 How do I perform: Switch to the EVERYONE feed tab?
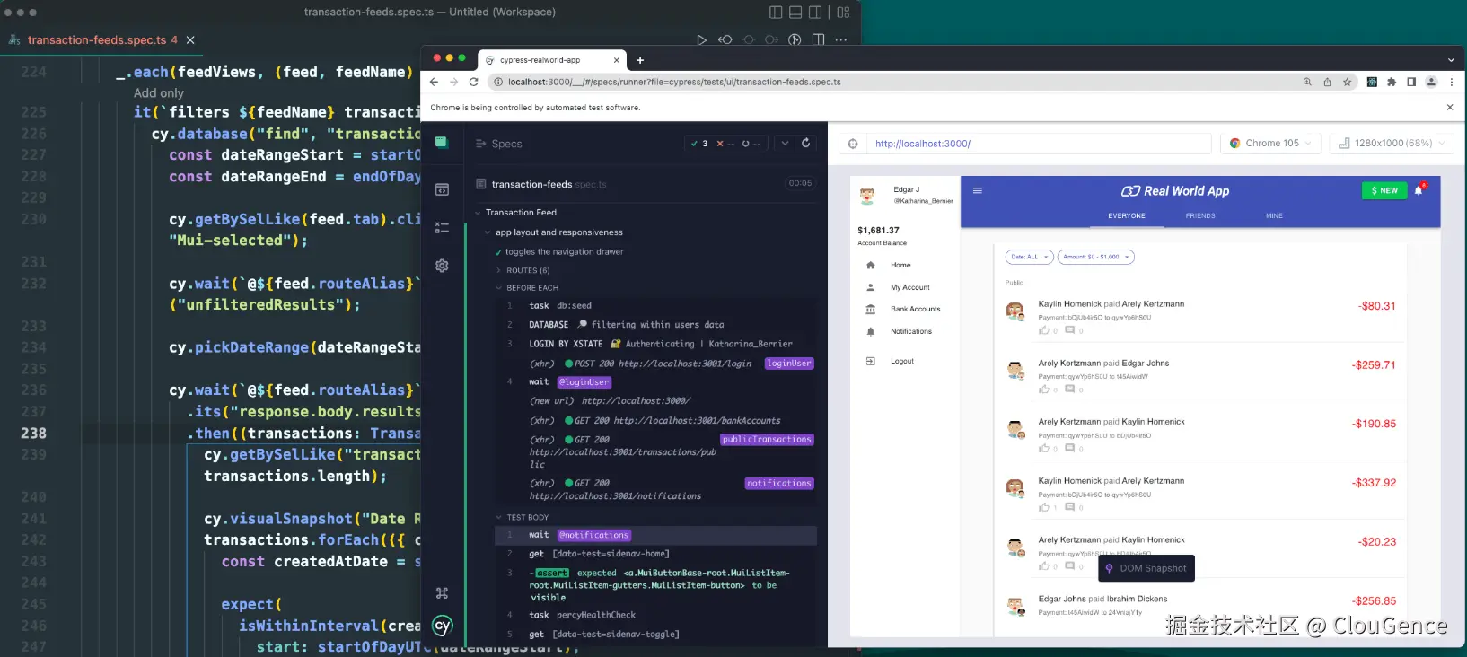click(x=1126, y=215)
